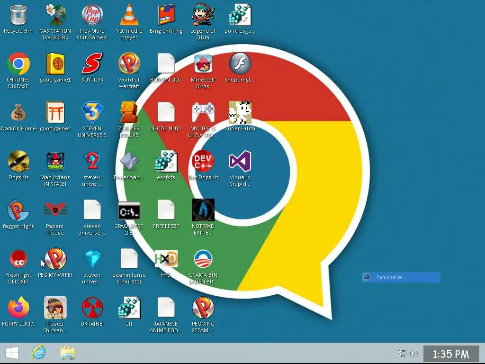The image size is (485, 364).
Task: Launch Mad Avians IN SPACE! shortcut
Action: [x=55, y=161]
